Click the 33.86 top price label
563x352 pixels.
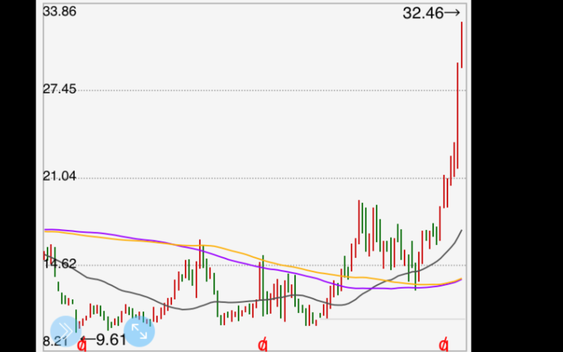59,11
